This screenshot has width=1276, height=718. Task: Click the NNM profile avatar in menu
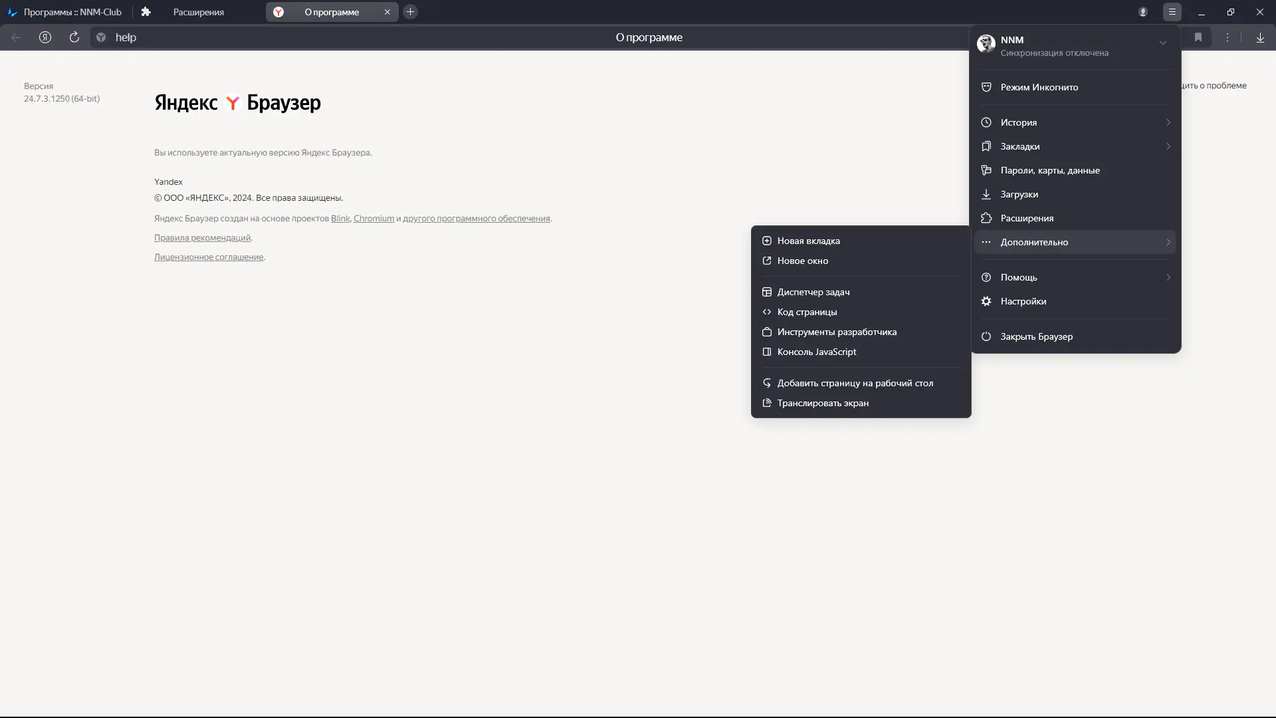[986, 44]
